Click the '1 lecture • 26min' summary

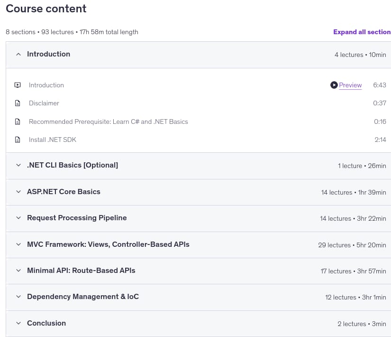pos(362,166)
